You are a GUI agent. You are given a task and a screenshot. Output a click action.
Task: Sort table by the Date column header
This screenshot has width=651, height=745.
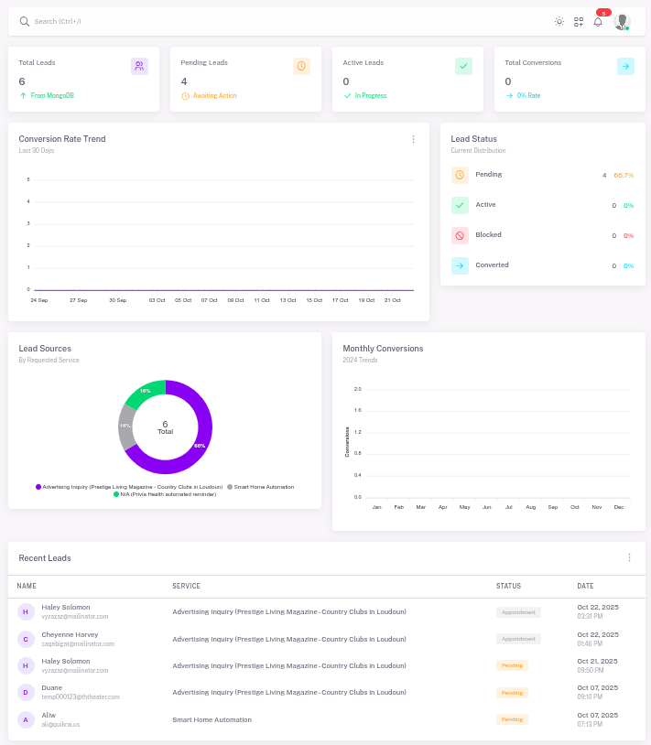coord(585,586)
